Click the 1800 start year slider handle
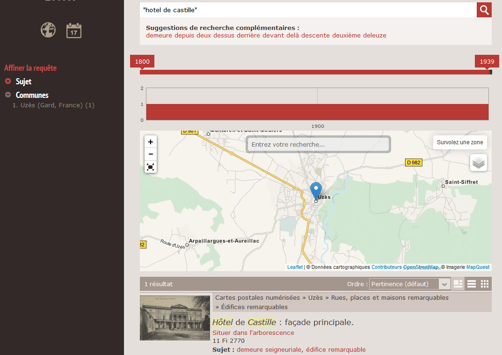 [142, 62]
